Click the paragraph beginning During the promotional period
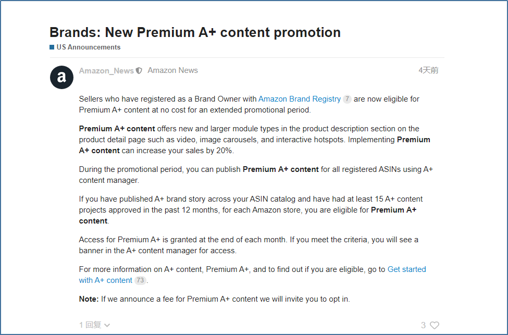 (255, 175)
